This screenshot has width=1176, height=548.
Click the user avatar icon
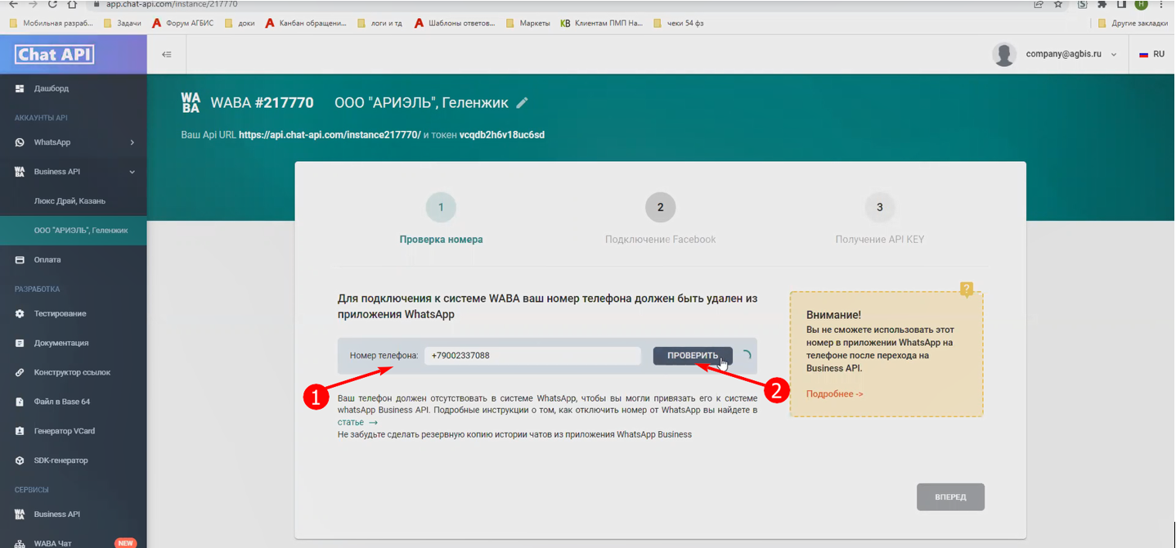(1003, 55)
